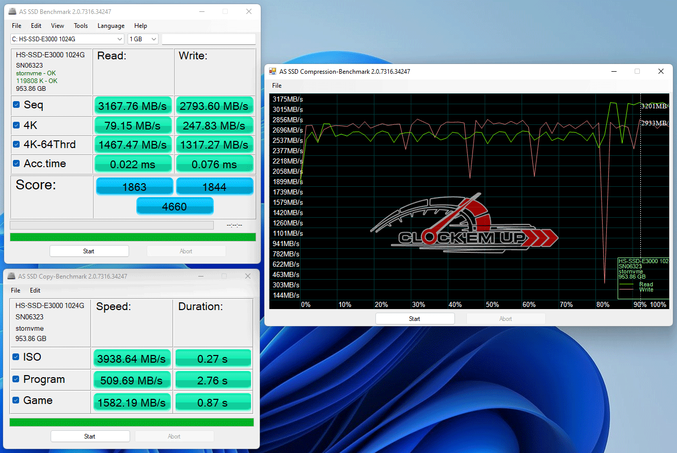Open the Language menu
The height and width of the screenshot is (453, 677).
pyautogui.click(x=111, y=26)
